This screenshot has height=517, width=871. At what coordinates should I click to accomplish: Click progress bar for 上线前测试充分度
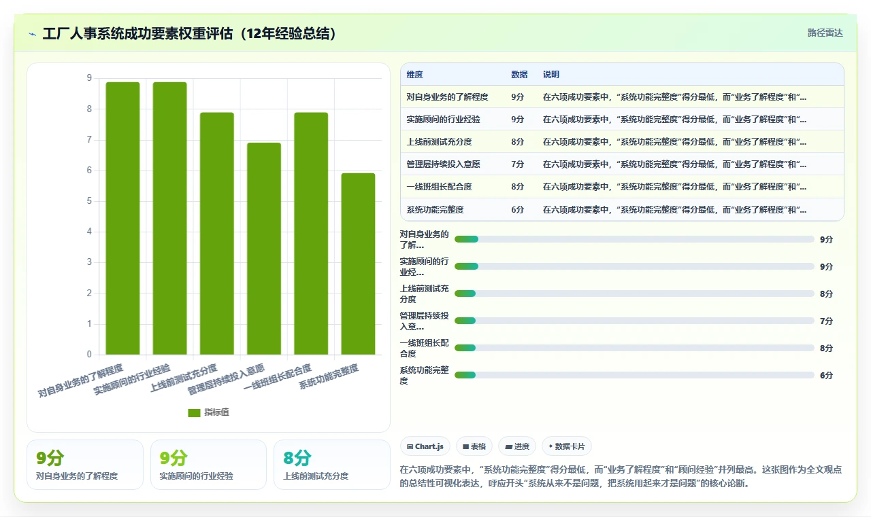[634, 293]
